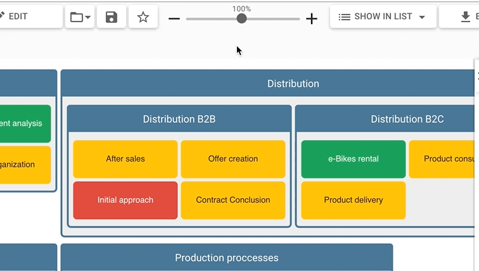Open the Contract Conclusion process
The width and height of the screenshot is (479, 271).
(233, 200)
